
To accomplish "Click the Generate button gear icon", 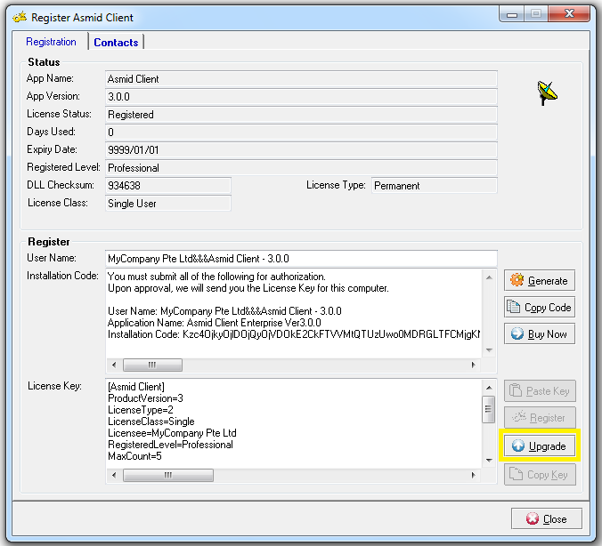I will pyautogui.click(x=517, y=281).
